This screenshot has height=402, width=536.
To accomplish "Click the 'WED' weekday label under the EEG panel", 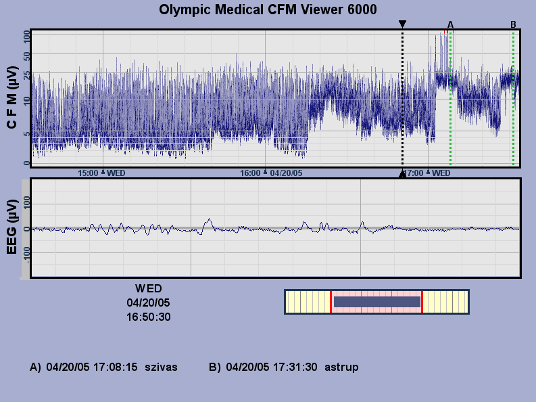I will click(148, 289).
